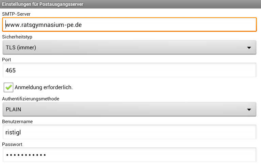The image size is (261, 164).
Task: Click the Authentifizierungsmethode label
Action: coord(31,99)
